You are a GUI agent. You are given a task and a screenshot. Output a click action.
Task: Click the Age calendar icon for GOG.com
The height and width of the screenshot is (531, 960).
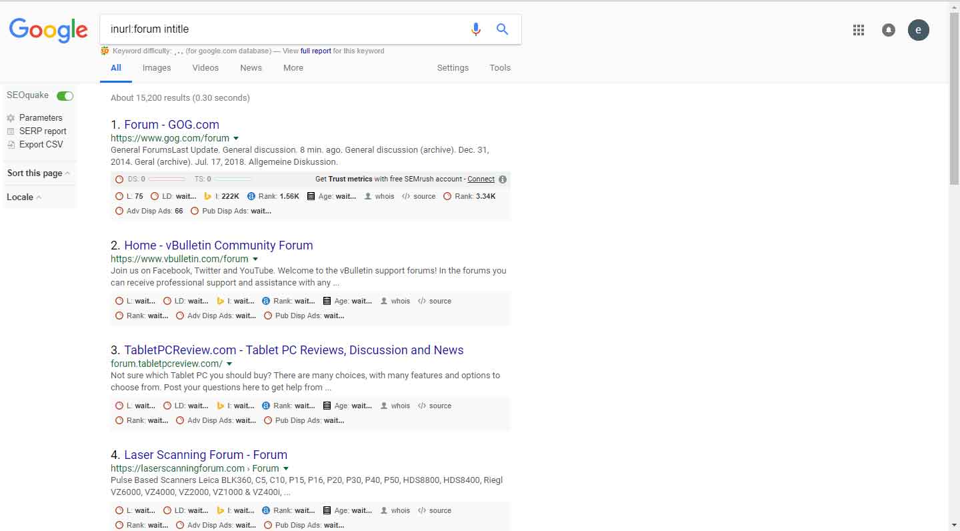(311, 197)
